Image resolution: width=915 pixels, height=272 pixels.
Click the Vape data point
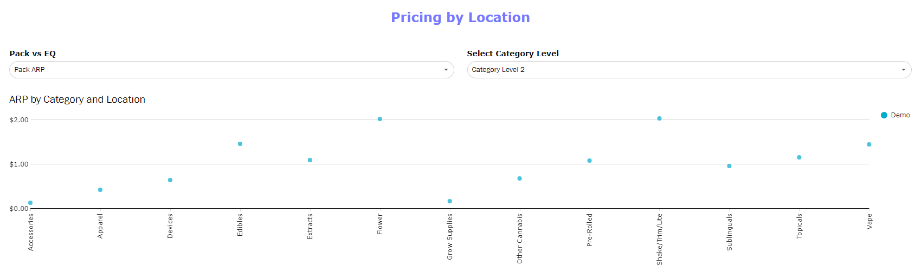click(x=869, y=144)
